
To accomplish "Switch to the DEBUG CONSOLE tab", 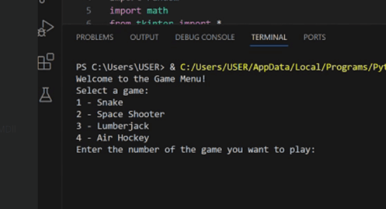I will 205,37.
